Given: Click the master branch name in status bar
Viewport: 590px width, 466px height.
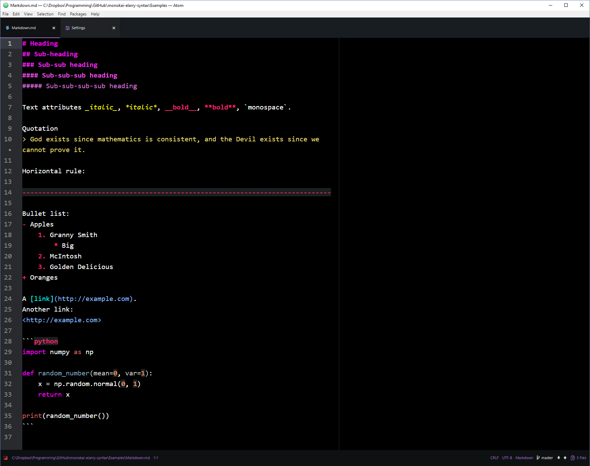Looking at the screenshot, I should tap(547, 458).
